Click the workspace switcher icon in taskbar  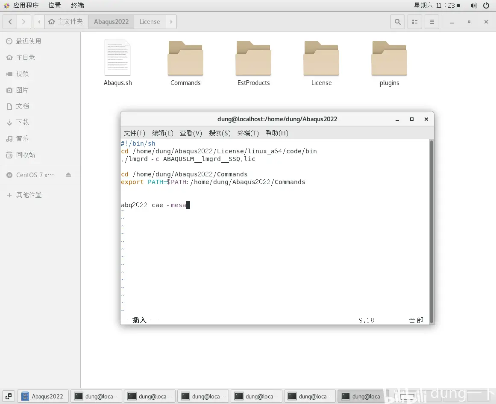point(9,396)
